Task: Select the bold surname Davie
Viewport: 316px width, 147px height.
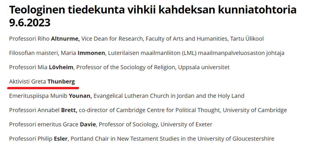Action: 88,124
